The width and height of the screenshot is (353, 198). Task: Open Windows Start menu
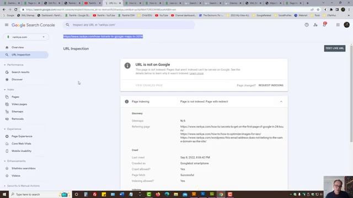pos(4,194)
